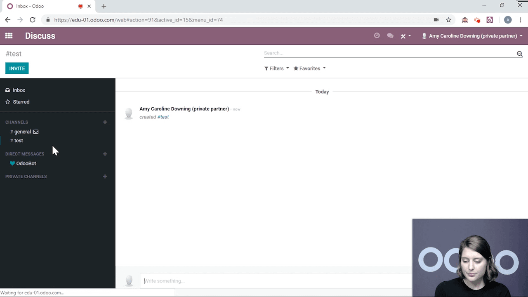
Task: Bookmark this page with the star icon
Action: [x=448, y=20]
